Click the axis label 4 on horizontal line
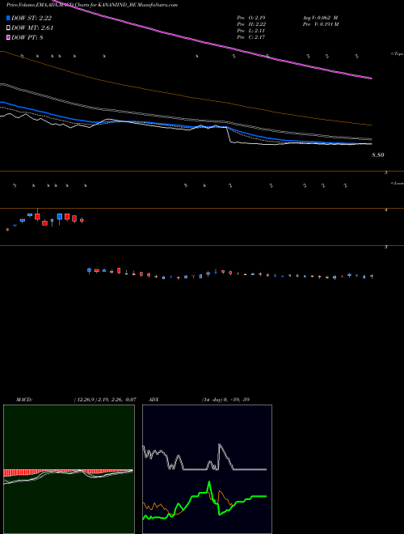The width and height of the screenshot is (404, 534). pyautogui.click(x=385, y=210)
